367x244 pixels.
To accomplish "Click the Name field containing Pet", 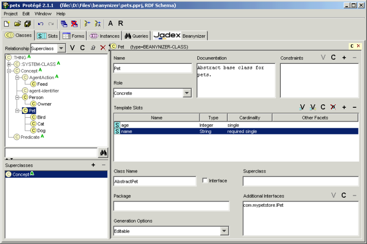I will click(153, 68).
